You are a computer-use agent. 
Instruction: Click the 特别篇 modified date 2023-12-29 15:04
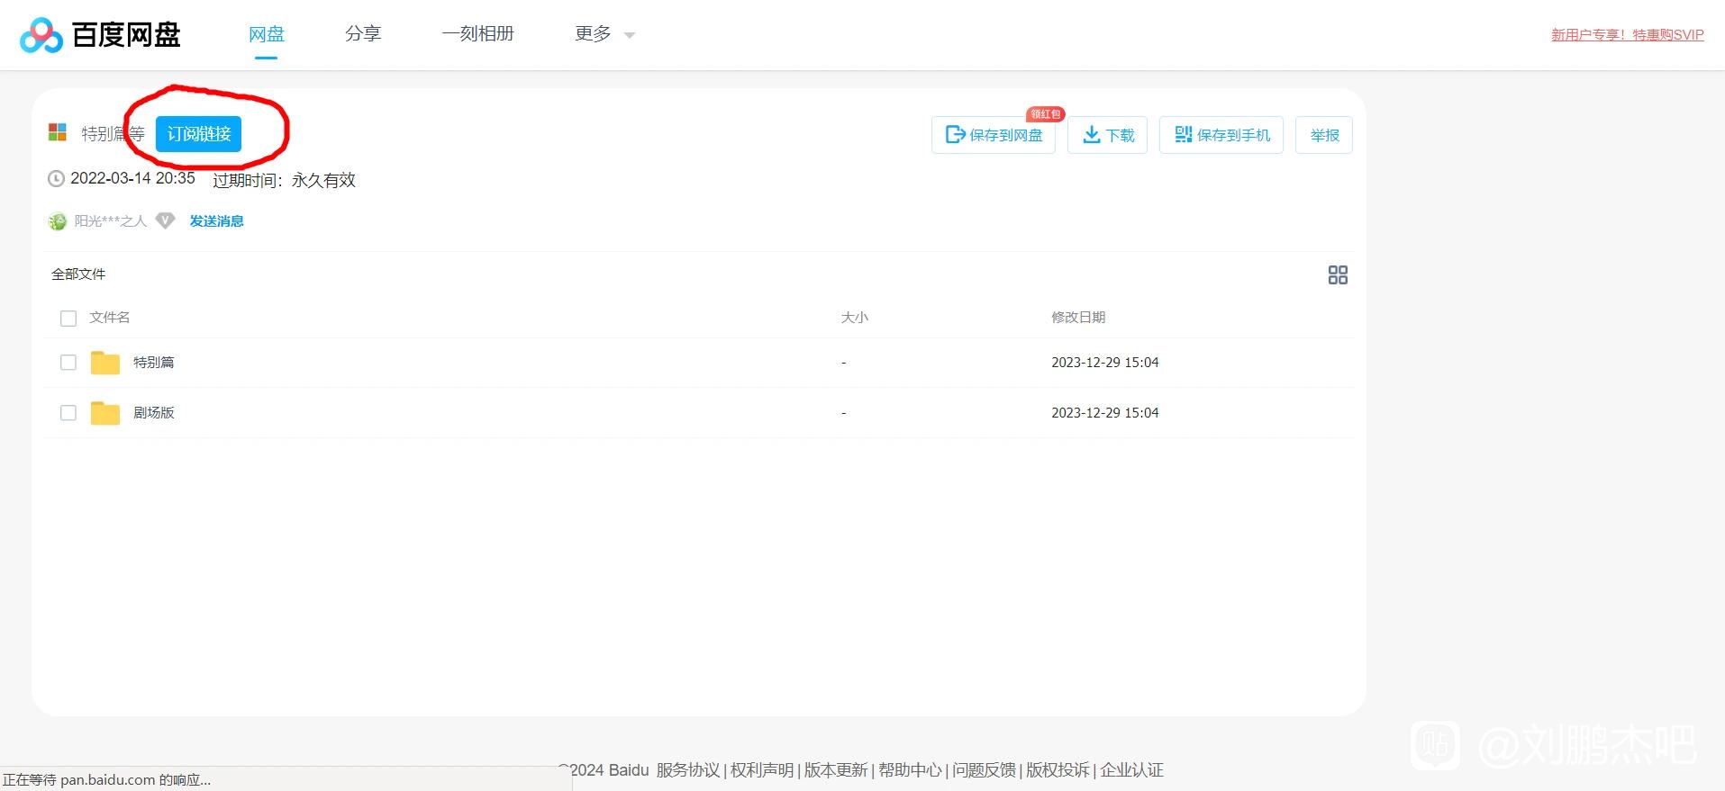pyautogui.click(x=1105, y=363)
